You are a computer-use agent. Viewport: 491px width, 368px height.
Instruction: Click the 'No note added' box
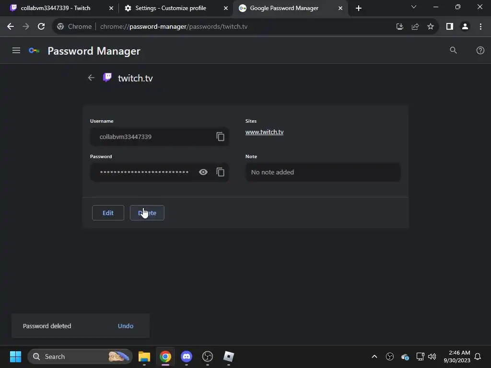tap(323, 172)
